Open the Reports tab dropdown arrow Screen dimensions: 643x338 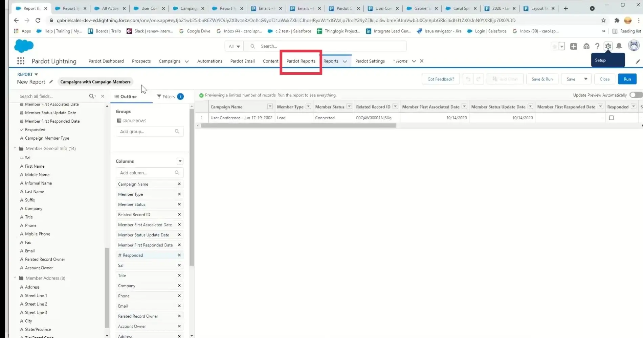coord(345,61)
